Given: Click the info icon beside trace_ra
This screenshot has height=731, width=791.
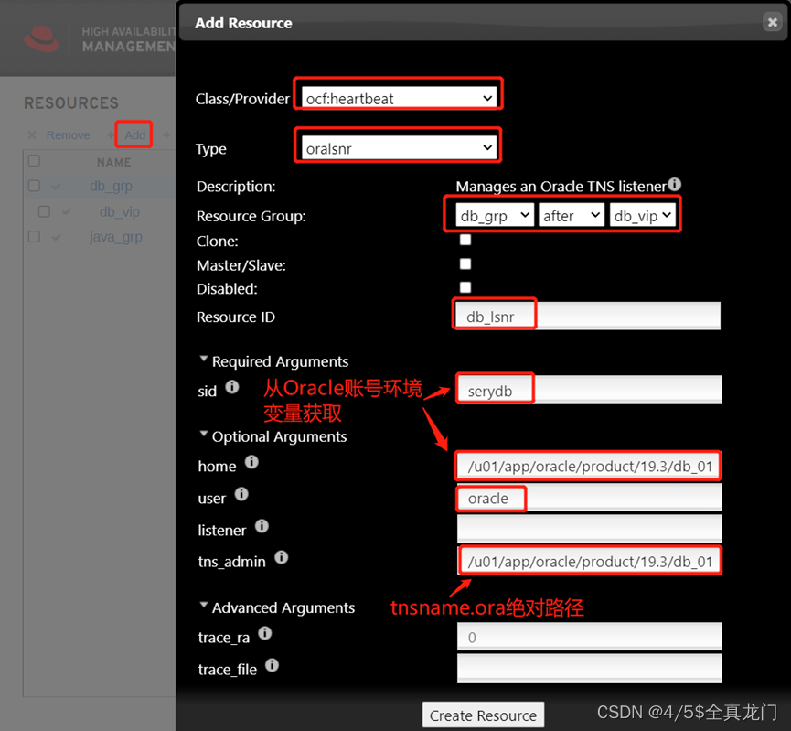Looking at the screenshot, I should [x=264, y=632].
